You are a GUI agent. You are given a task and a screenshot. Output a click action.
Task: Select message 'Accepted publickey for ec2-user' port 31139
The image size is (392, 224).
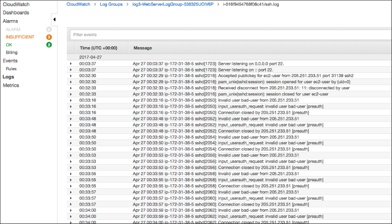pos(243,76)
